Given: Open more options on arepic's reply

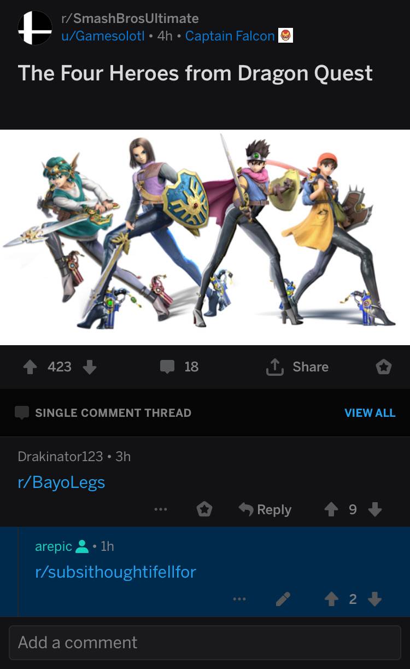Looking at the screenshot, I should click(239, 600).
